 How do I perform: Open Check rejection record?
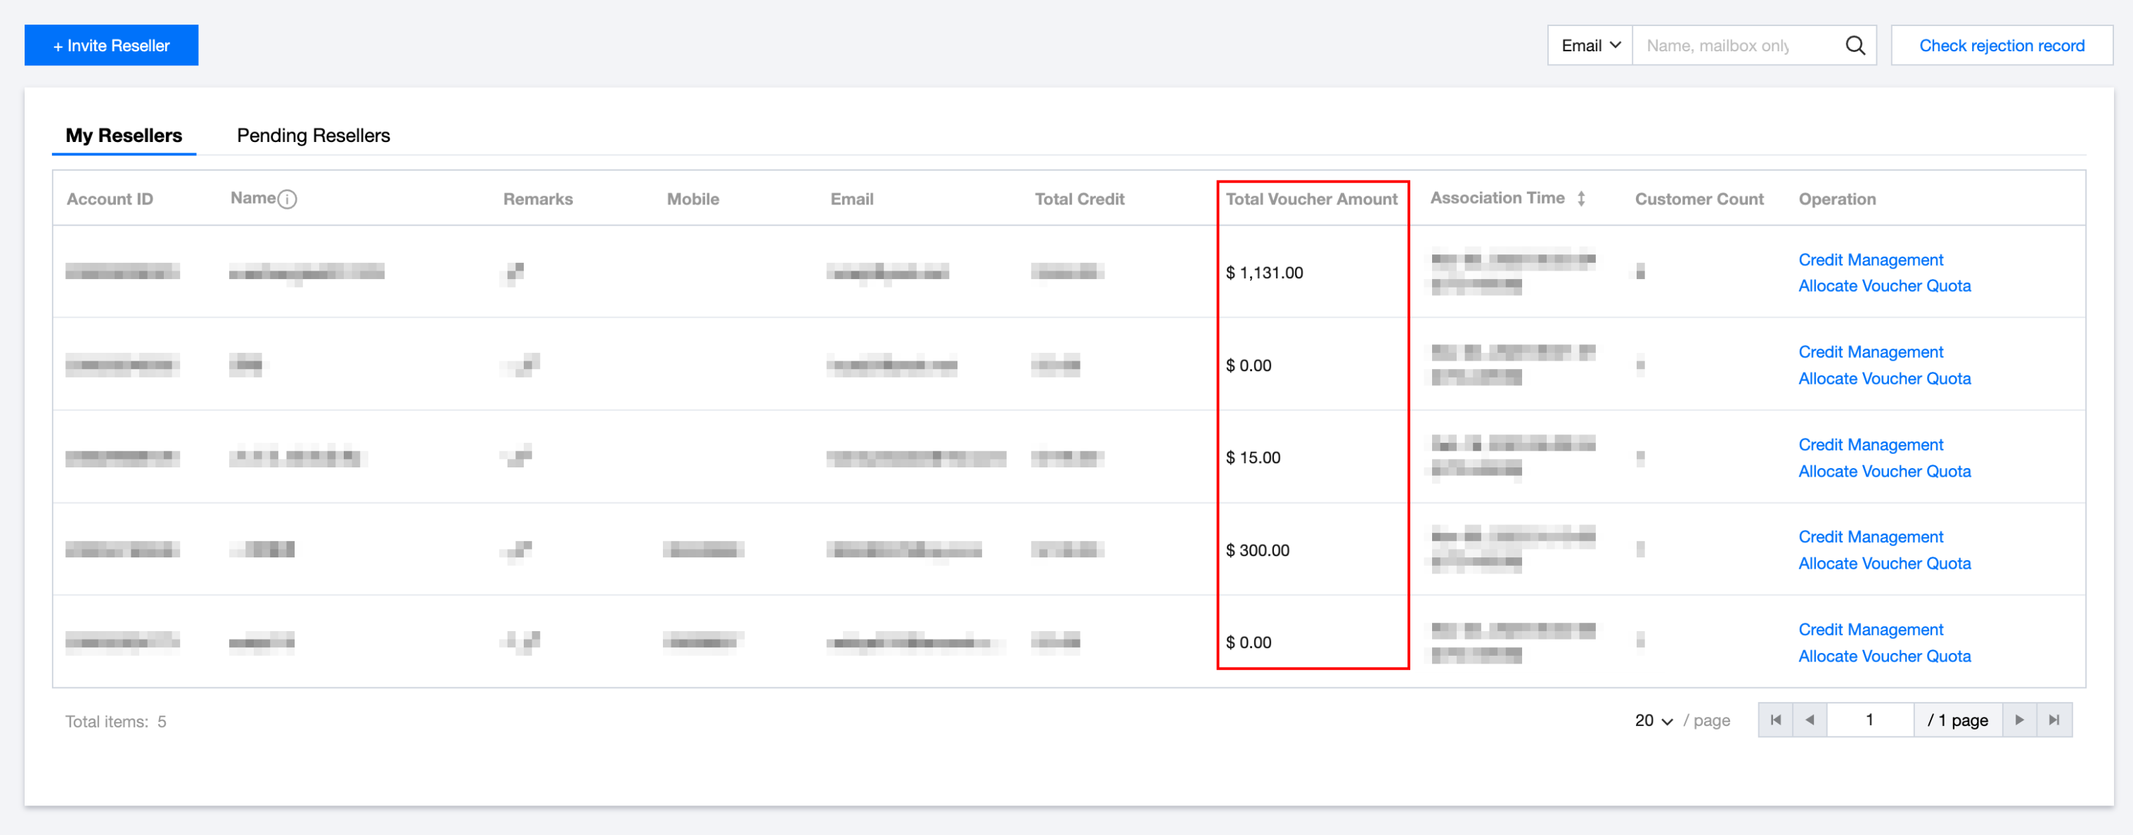coord(2002,46)
